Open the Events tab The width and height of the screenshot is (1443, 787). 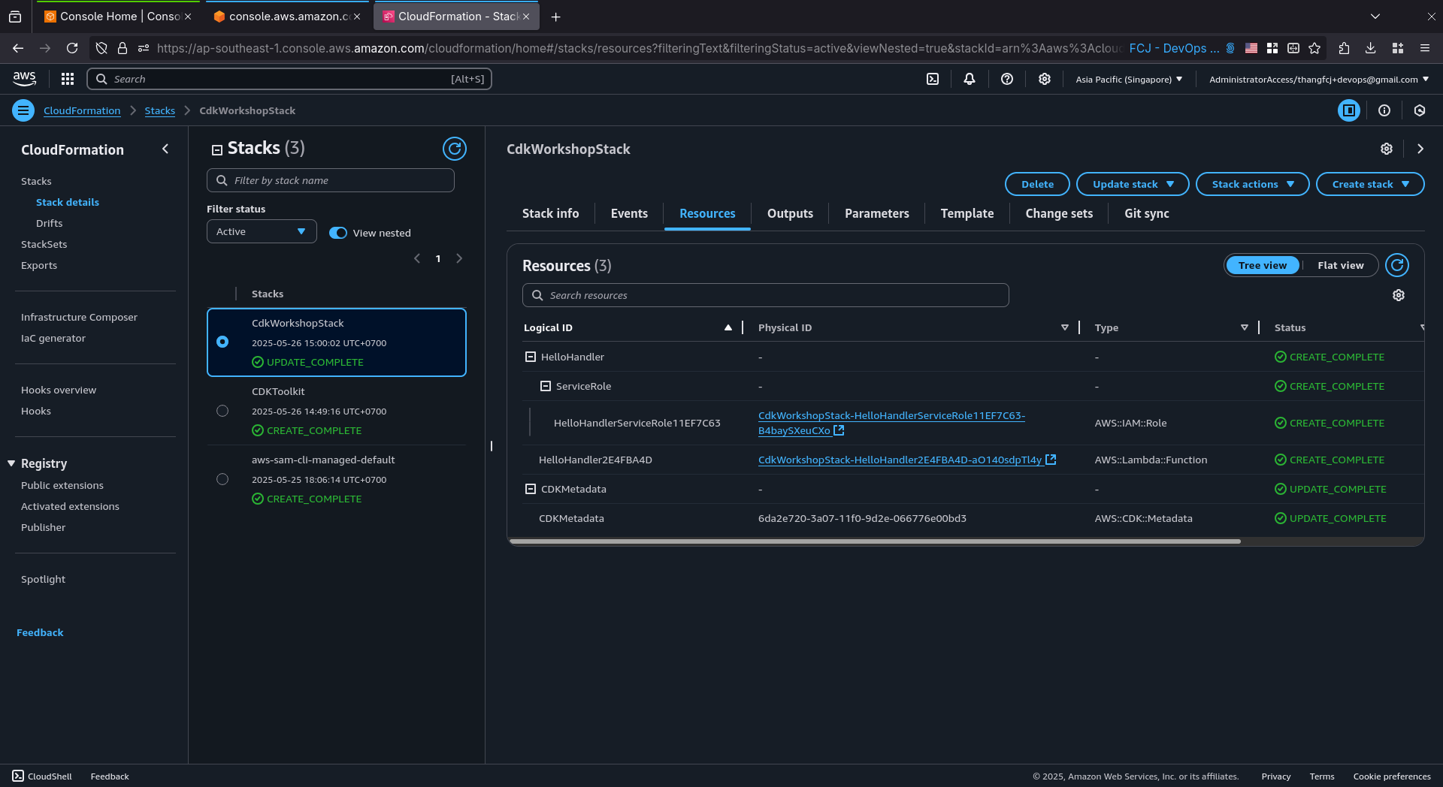click(629, 213)
